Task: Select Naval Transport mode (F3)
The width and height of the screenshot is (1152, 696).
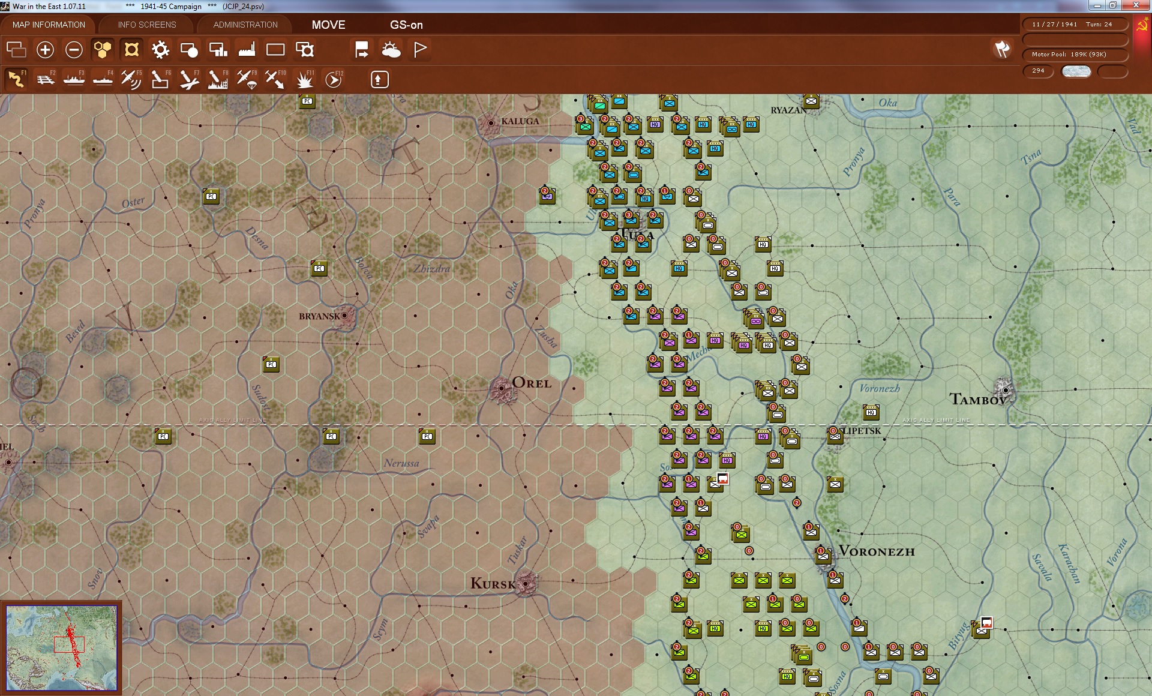Action: (x=74, y=79)
